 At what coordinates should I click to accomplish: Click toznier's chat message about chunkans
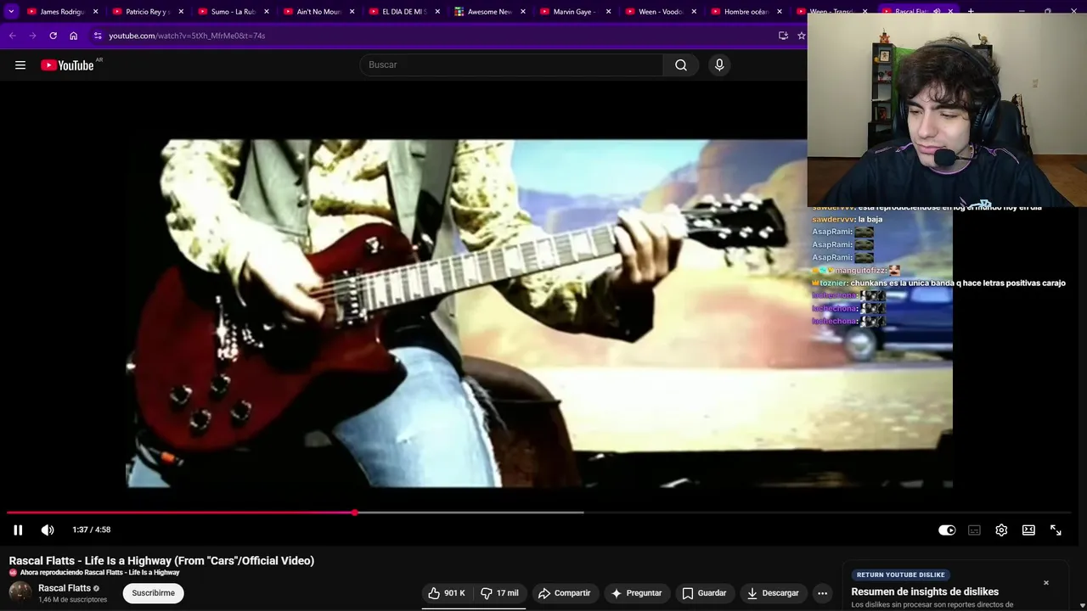coord(938,283)
